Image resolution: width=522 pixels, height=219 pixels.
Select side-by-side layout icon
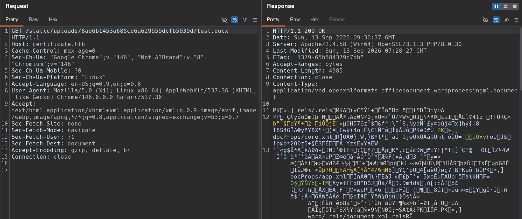(x=496, y=6)
